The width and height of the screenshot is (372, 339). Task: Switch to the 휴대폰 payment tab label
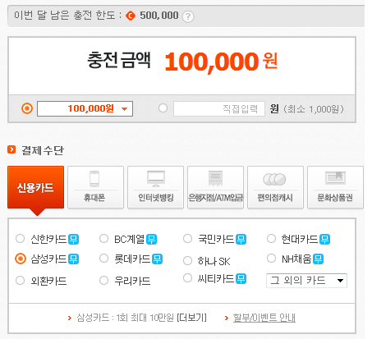[94, 198]
